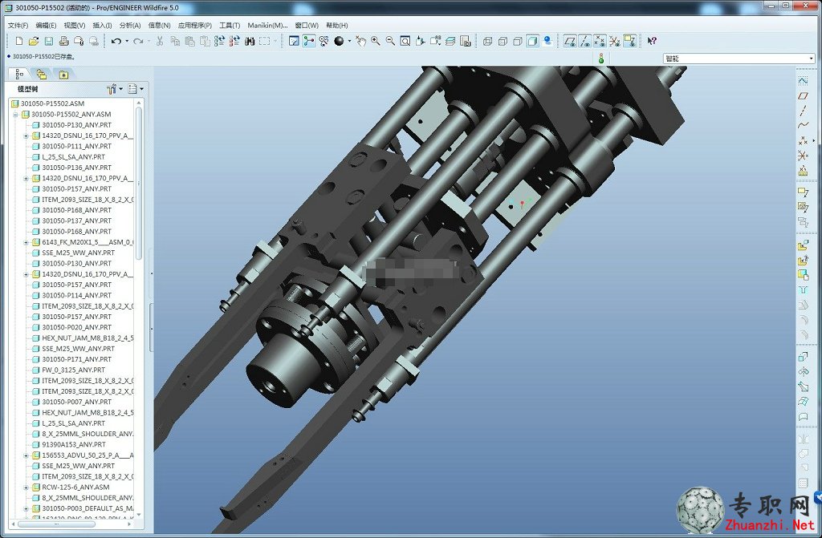
Task: Toggle datum plane display
Action: point(570,41)
